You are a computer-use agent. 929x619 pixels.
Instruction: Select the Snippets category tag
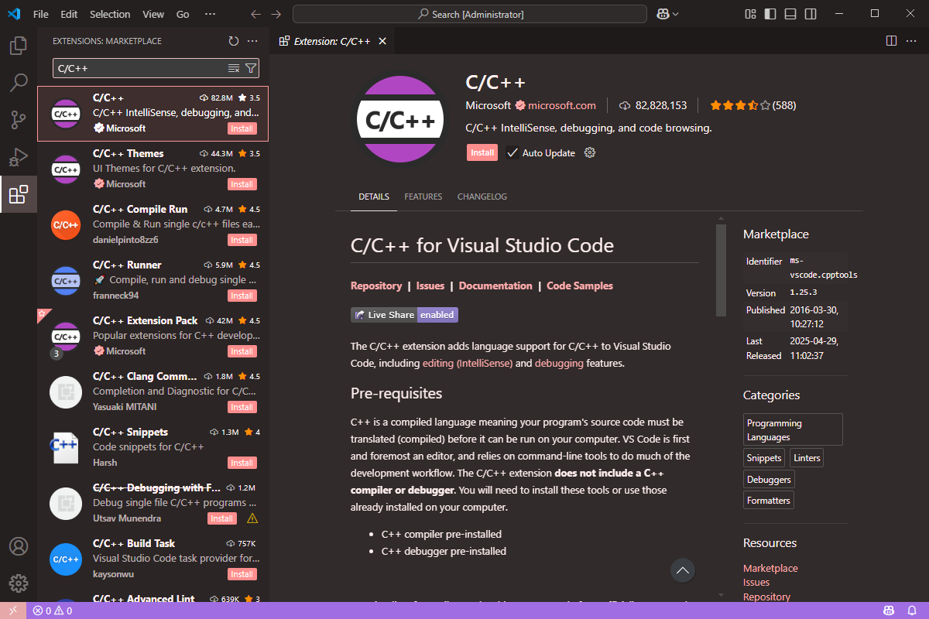tap(763, 458)
